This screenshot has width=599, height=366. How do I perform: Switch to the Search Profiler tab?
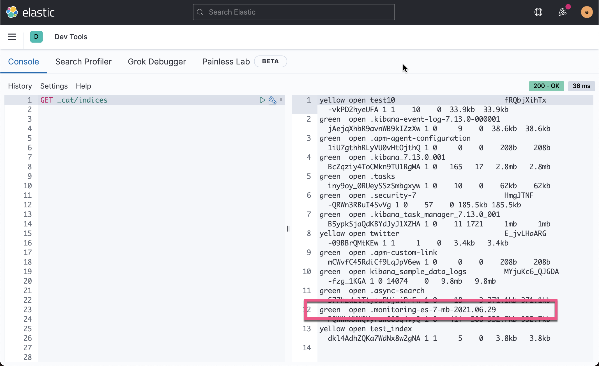(x=83, y=61)
